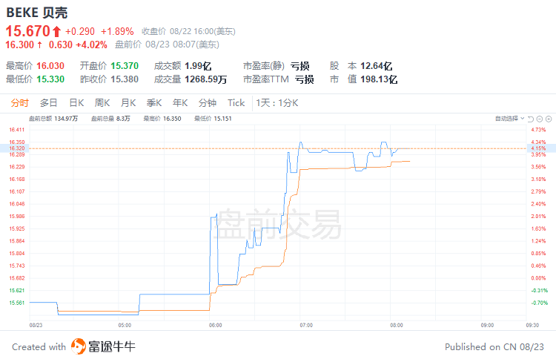
Task: Click the 股本 value 12.64亿
Action: pos(376,66)
